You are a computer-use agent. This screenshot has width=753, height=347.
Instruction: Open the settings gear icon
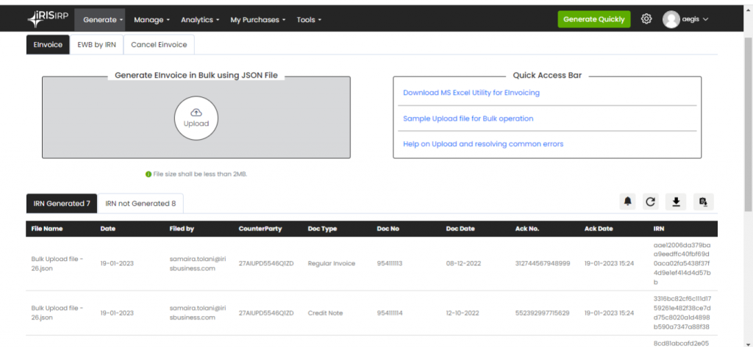coord(646,19)
